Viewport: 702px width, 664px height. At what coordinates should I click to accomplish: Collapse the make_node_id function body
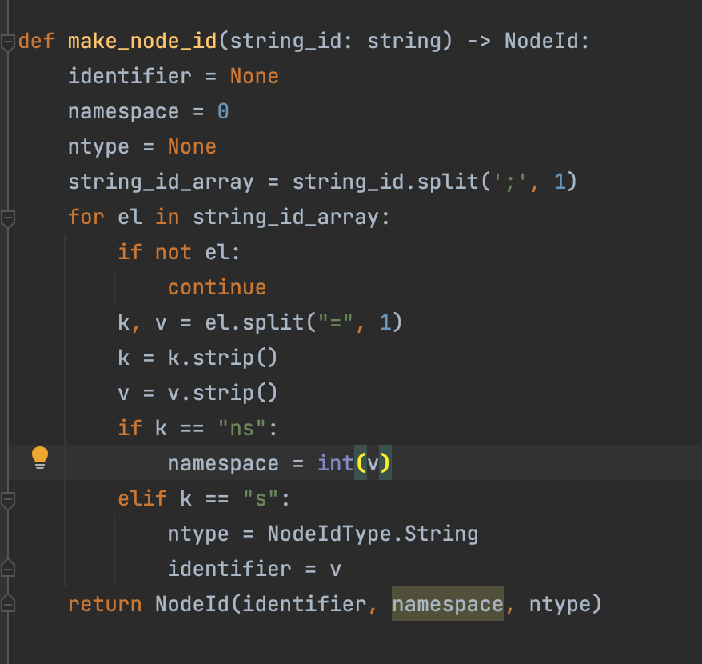click(6, 41)
